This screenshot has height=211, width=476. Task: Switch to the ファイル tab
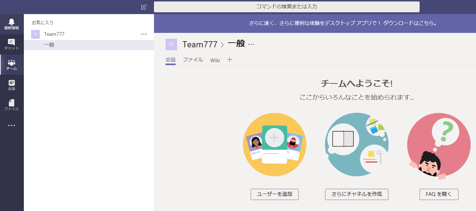pyautogui.click(x=193, y=60)
